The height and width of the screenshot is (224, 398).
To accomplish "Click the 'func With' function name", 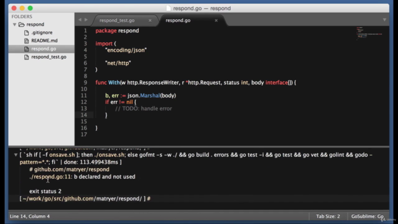I will pyautogui.click(x=114, y=83).
